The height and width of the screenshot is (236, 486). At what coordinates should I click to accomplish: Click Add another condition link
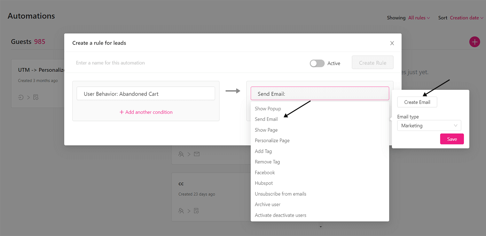(146, 112)
